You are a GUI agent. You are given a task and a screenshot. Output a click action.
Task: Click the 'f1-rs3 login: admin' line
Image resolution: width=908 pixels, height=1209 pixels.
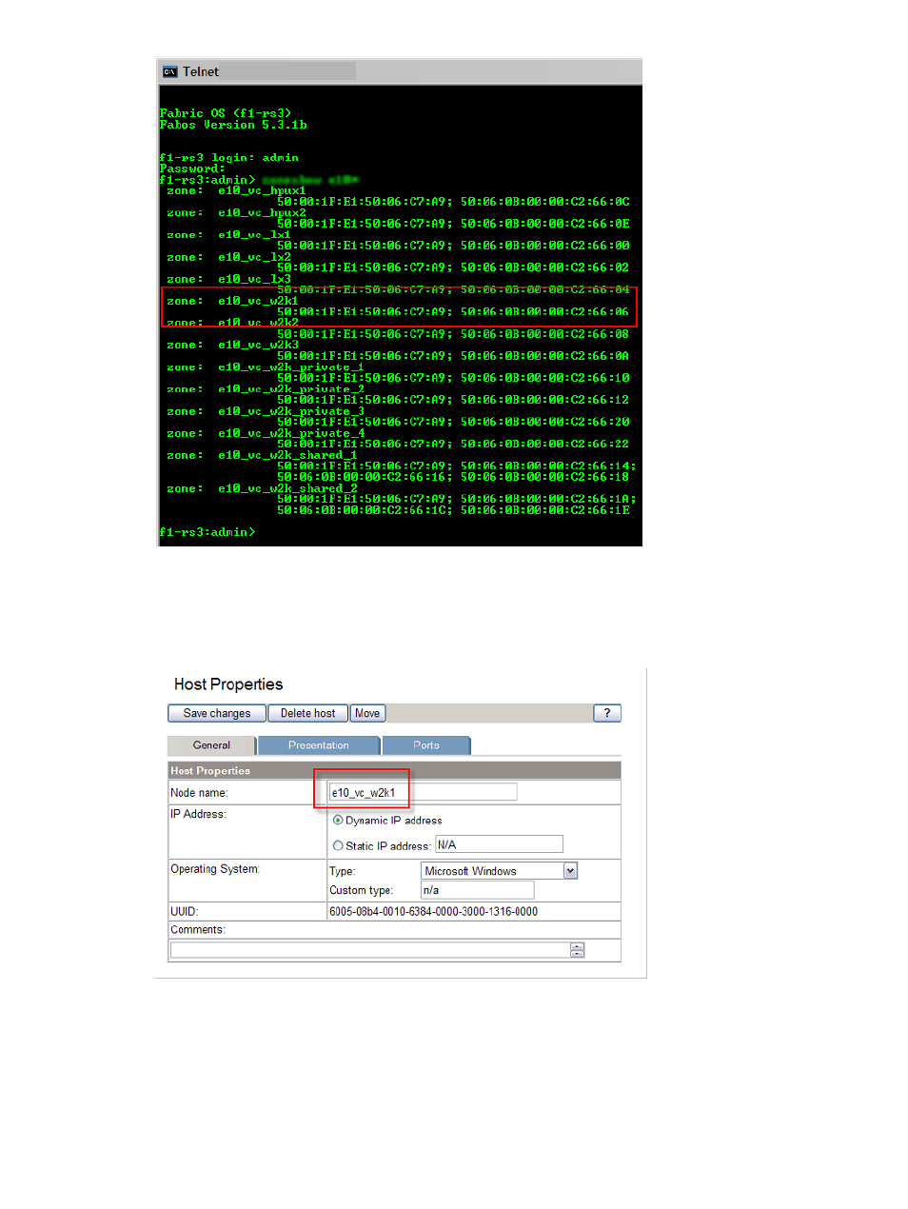coord(229,157)
